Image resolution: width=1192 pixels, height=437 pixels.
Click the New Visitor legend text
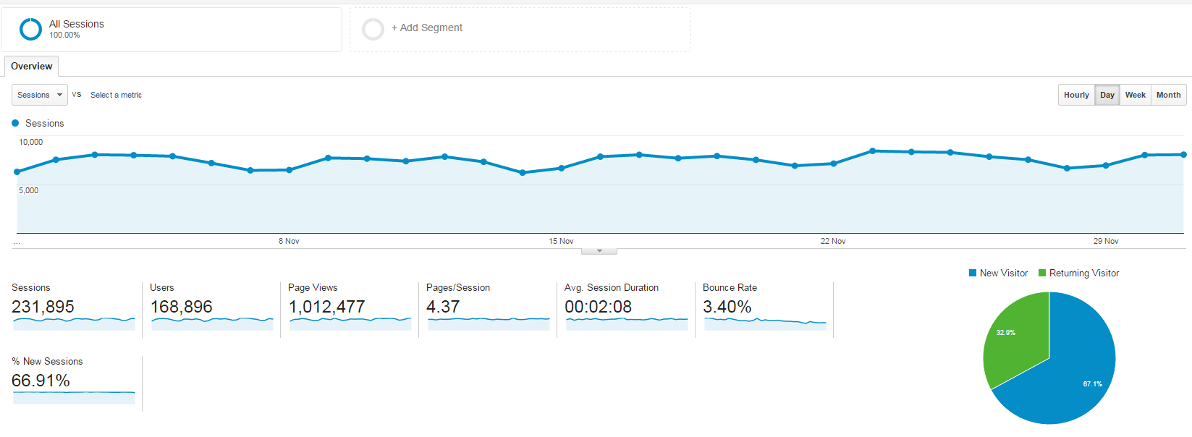(1004, 273)
